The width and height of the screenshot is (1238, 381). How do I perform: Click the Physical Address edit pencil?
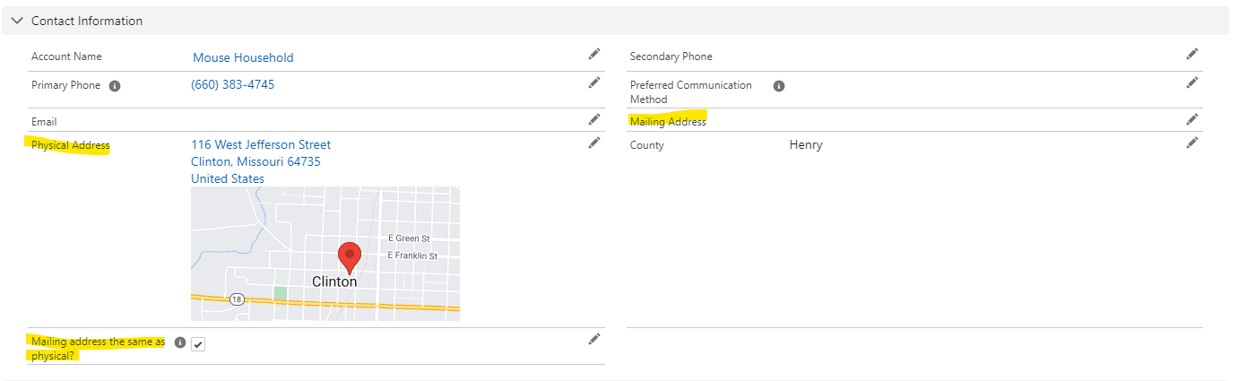(x=593, y=143)
